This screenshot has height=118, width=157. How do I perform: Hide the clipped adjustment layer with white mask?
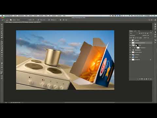click(x=130, y=48)
